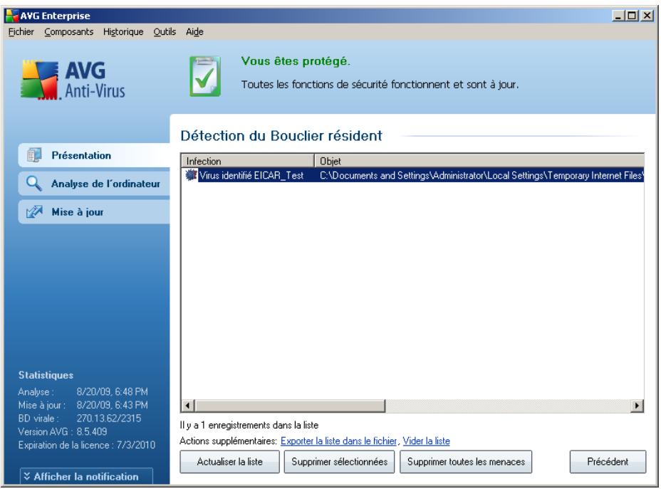Go to the Présentation section

pyautogui.click(x=94, y=155)
